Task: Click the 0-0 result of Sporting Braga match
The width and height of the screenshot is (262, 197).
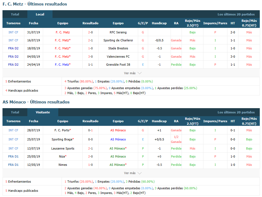Action: pyautogui.click(x=90, y=139)
